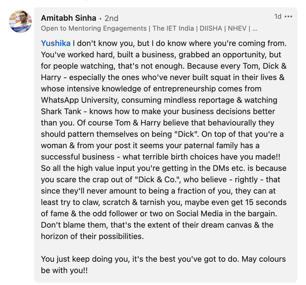Screen dimensions: 306x285
Task: Click Amitabh Sinha's profile picture
Action: pyautogui.click(x=20, y=21)
